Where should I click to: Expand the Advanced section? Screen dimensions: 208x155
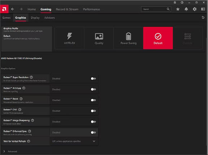tap(10, 151)
